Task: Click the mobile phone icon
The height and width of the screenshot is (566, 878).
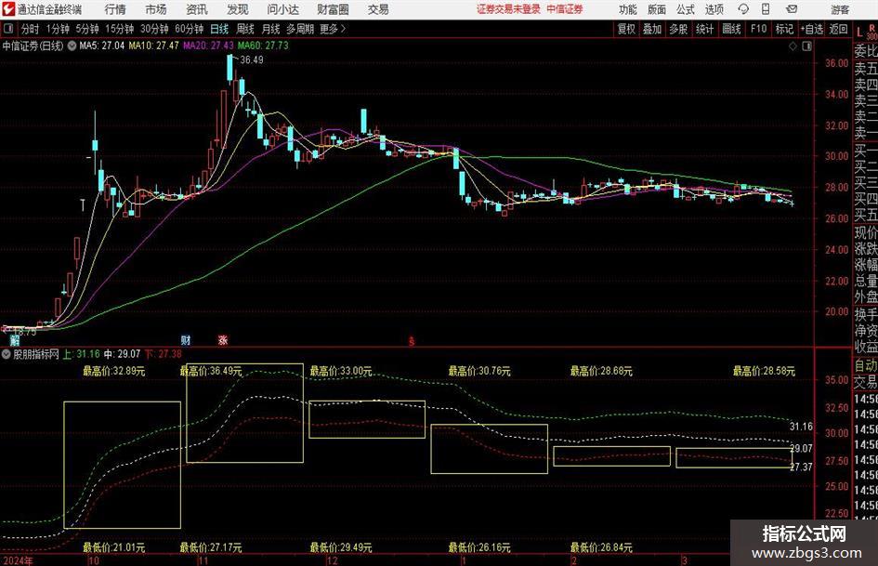Action: click(x=766, y=9)
